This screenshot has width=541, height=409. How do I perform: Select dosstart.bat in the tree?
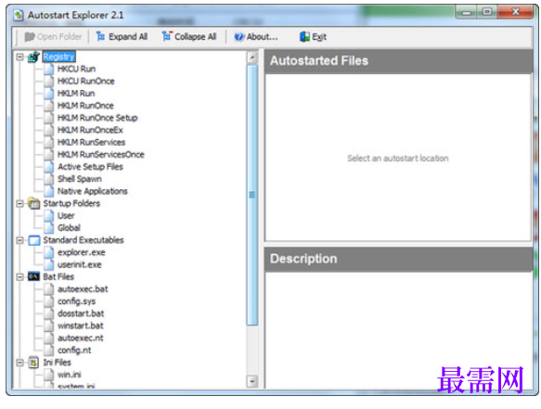click(x=81, y=313)
